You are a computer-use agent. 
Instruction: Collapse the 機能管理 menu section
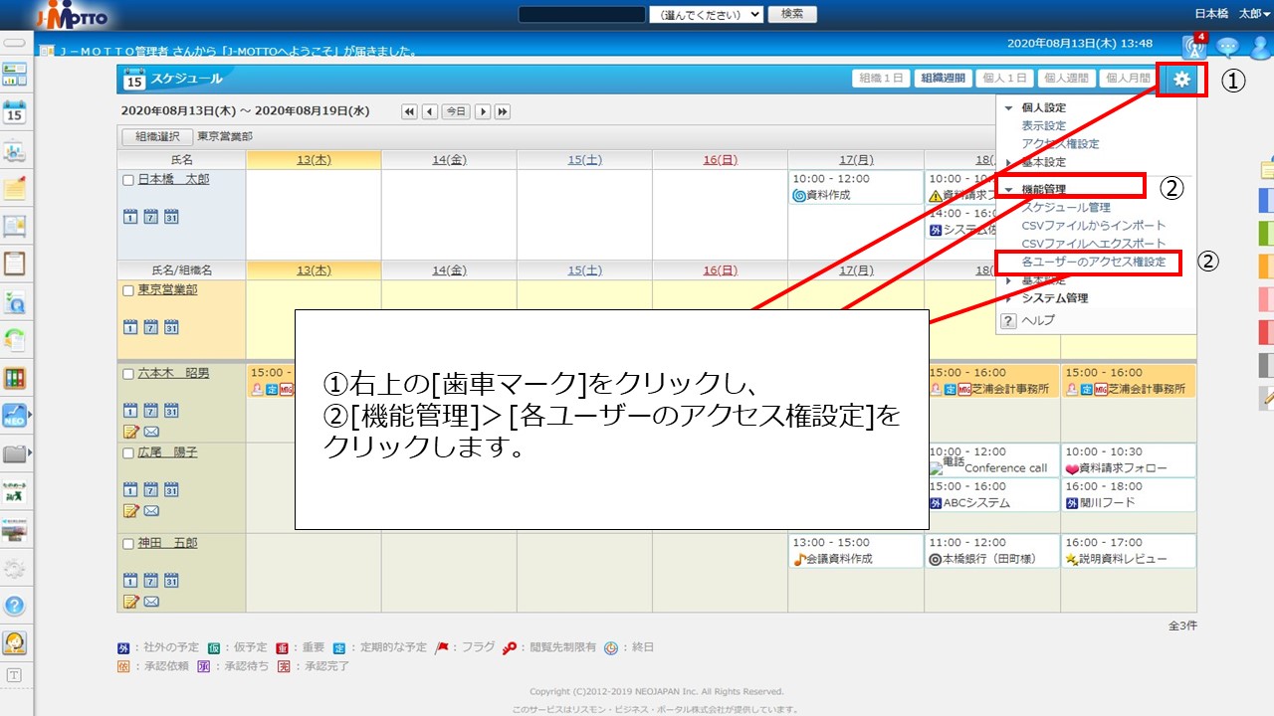coord(1008,190)
